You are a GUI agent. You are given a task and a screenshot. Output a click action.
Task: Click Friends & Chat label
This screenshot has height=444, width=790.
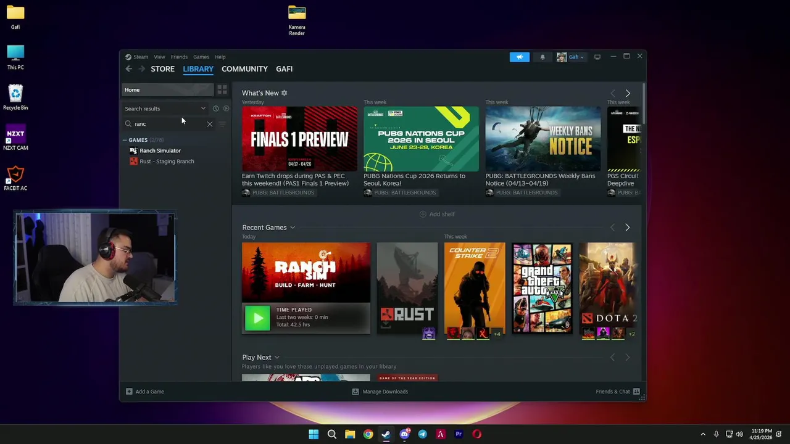[613, 392]
